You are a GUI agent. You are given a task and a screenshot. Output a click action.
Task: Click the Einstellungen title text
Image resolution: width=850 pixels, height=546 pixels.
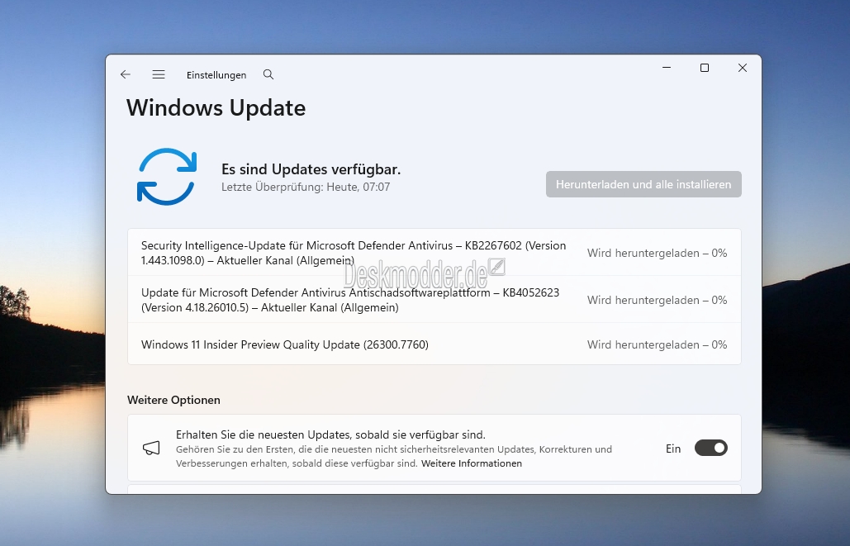[216, 75]
